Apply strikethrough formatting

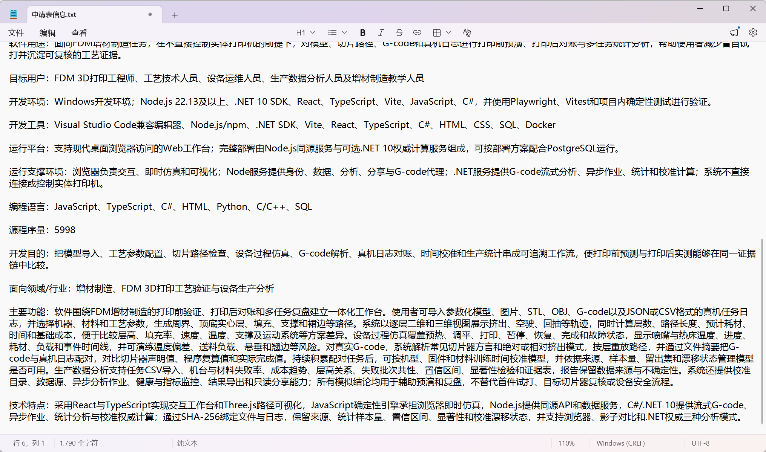(399, 33)
